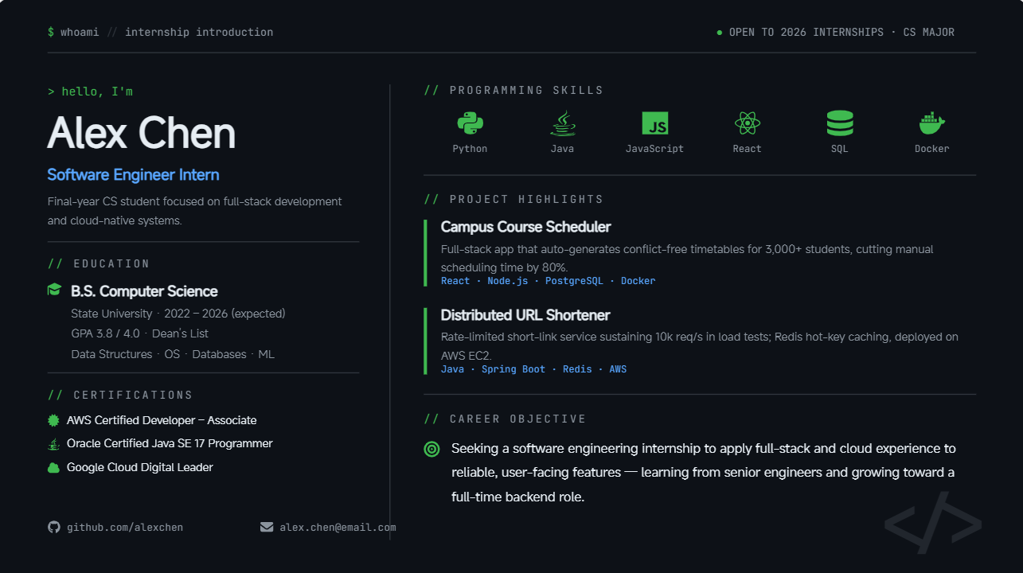
Task: Click 'Oracle Certified Java SE 17 Programmer' text
Action: point(170,443)
